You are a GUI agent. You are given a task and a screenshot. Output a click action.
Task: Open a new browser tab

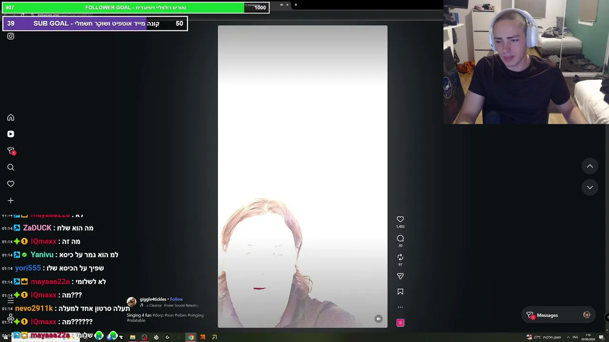pyautogui.click(x=295, y=5)
